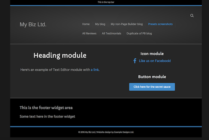The height and width of the screenshot is (140, 209).
Task: Click the copyright line in the footer
Action: 106,132
